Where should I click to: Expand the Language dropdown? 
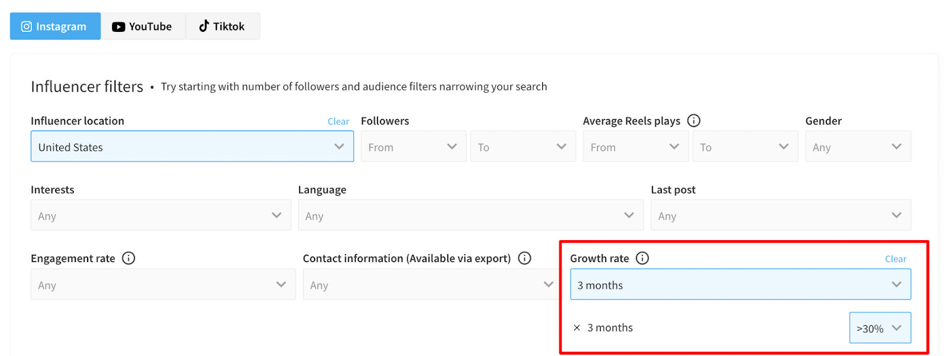coord(470,215)
